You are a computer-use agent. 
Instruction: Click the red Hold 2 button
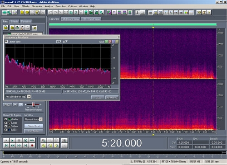click(x=110, y=42)
